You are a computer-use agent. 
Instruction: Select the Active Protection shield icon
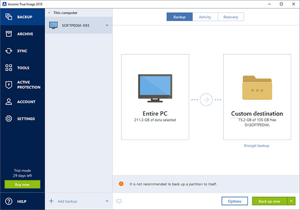point(9,85)
